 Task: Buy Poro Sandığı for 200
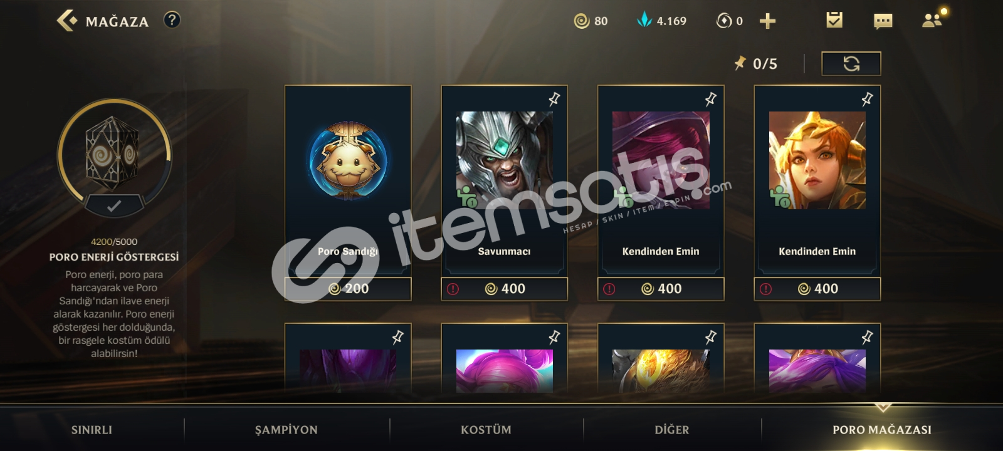[348, 289]
